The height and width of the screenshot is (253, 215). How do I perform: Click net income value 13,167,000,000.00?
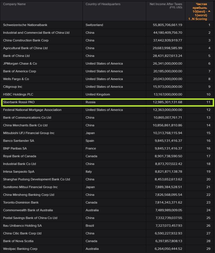[x=168, y=94]
